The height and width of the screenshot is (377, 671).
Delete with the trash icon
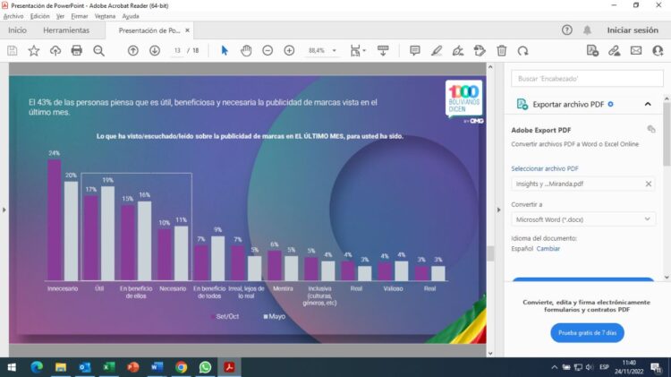[502, 50]
